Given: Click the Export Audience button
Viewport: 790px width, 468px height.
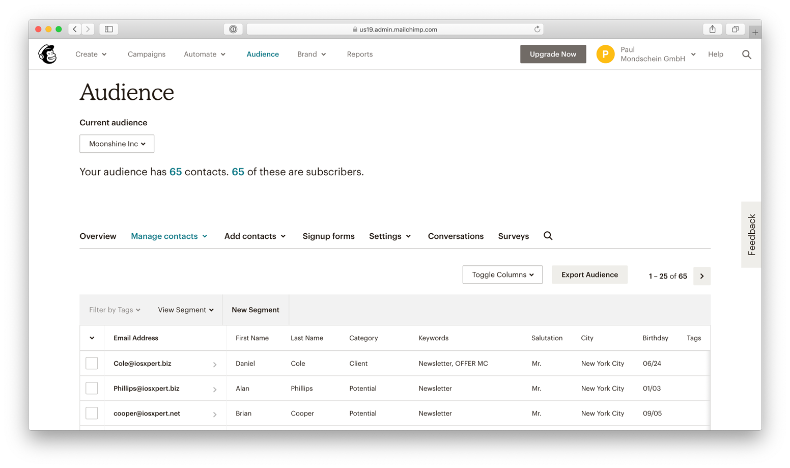Looking at the screenshot, I should coord(589,274).
